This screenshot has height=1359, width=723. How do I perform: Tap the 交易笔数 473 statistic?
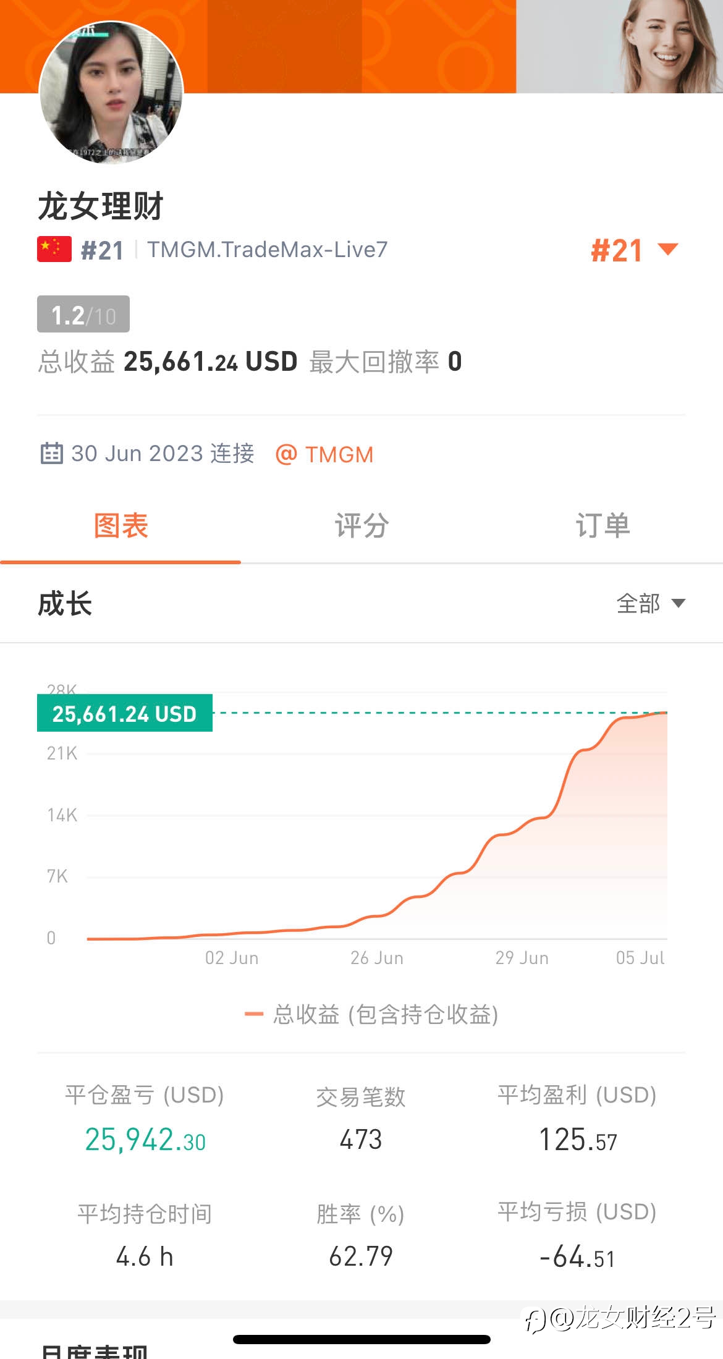tap(361, 1119)
